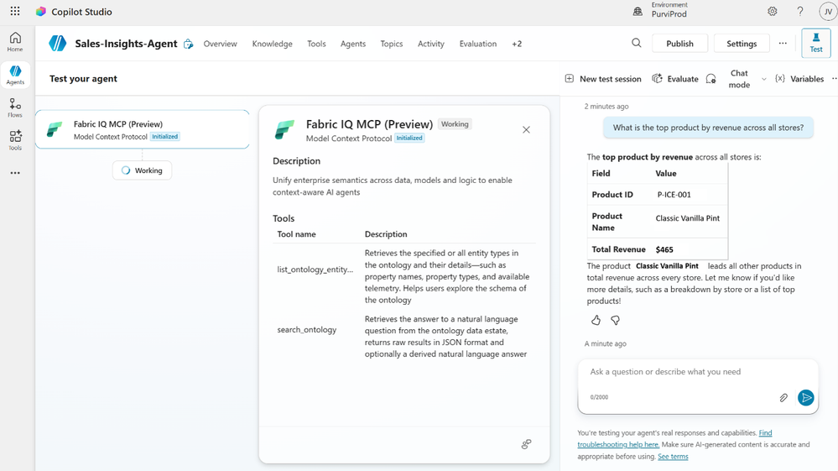Open the settings gear icon
This screenshot has width=838, height=471.
pos(773,11)
